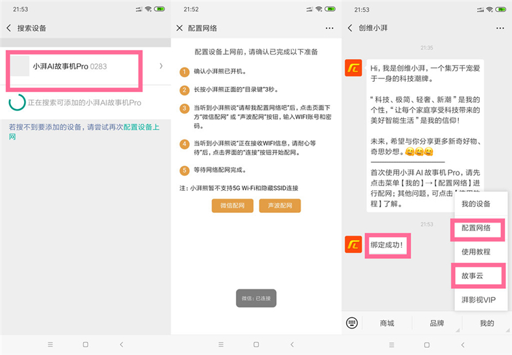
Task: Close the 配置网络 page
Action: coord(180,28)
